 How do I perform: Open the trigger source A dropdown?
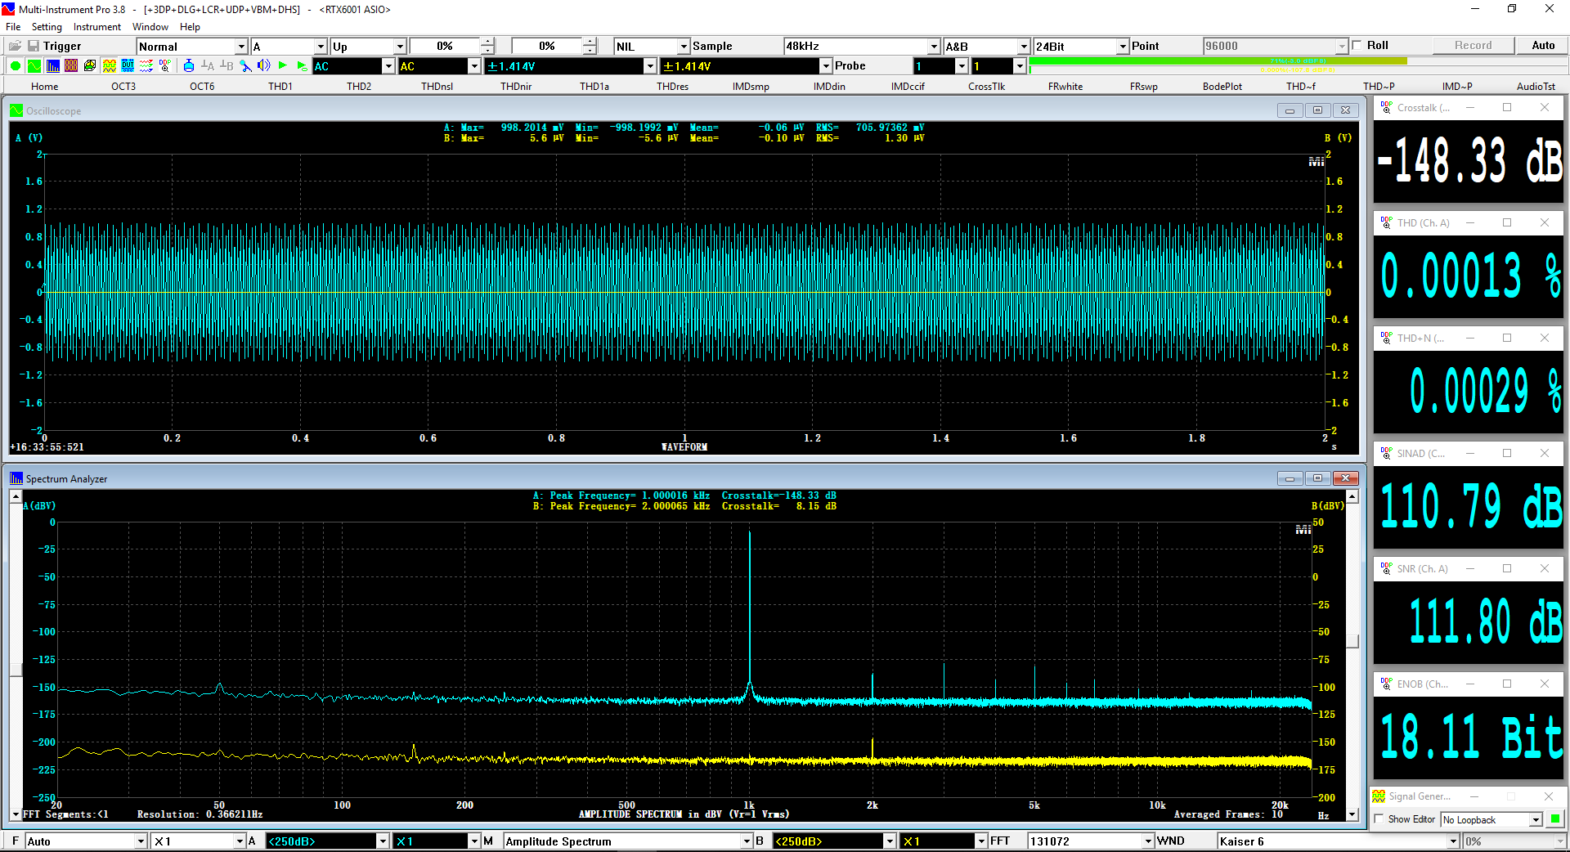coord(321,47)
